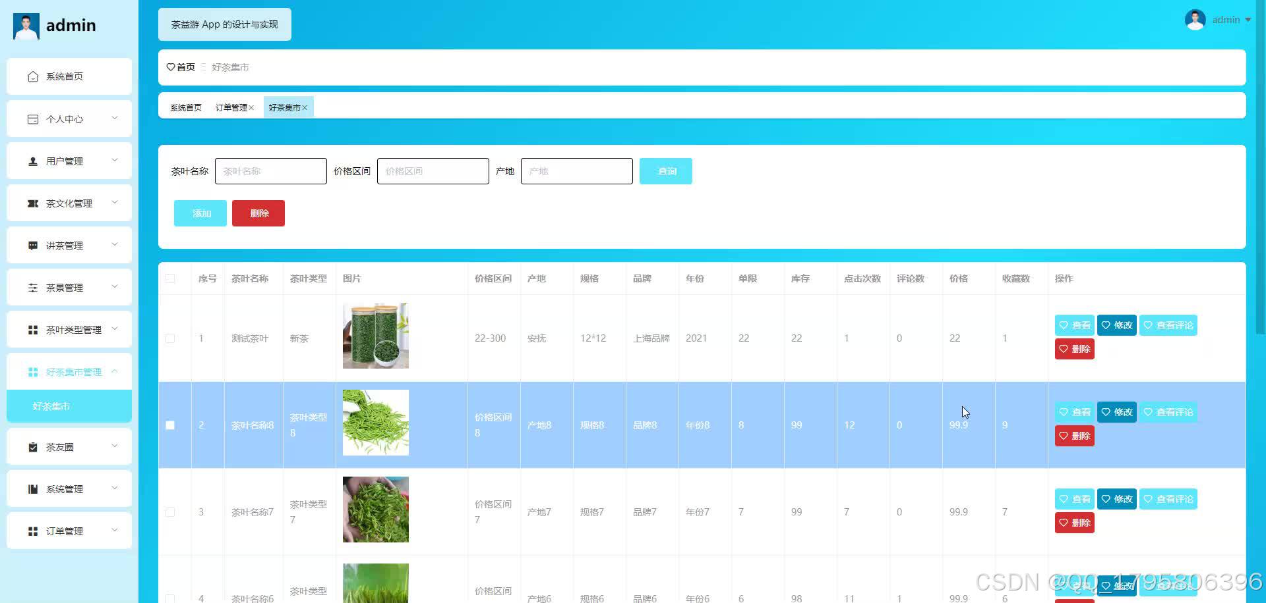Open the green tea leaves image of 茶叶名称8
This screenshot has width=1266, height=603.
pos(376,423)
